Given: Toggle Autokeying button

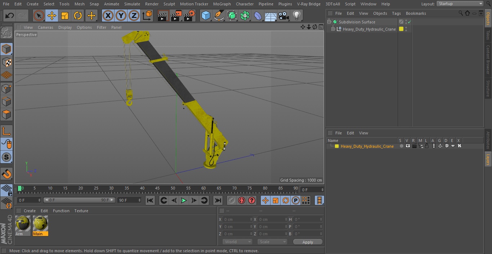Looking at the screenshot, I should pos(241,200).
